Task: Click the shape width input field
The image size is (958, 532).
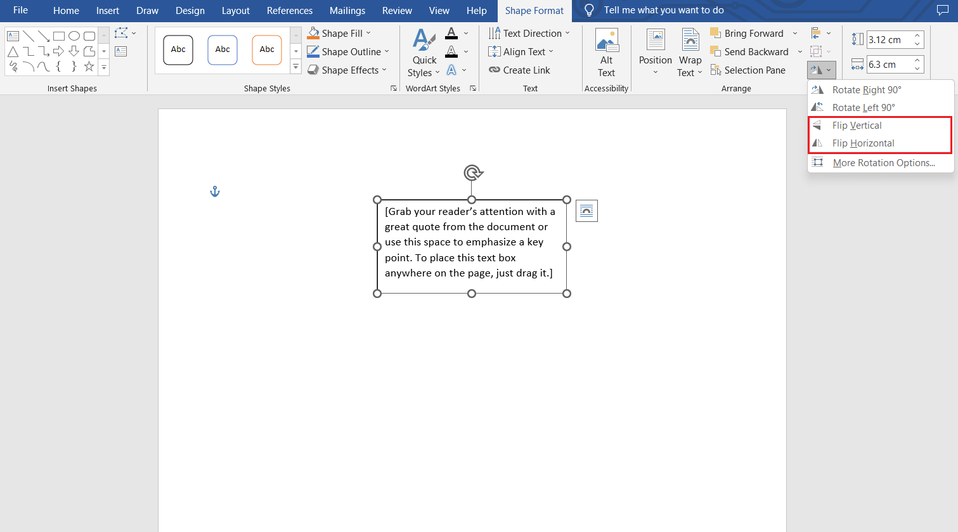Action: 888,65
